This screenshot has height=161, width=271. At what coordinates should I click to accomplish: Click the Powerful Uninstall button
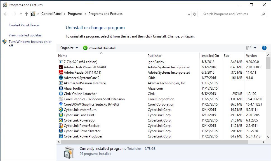99,48
